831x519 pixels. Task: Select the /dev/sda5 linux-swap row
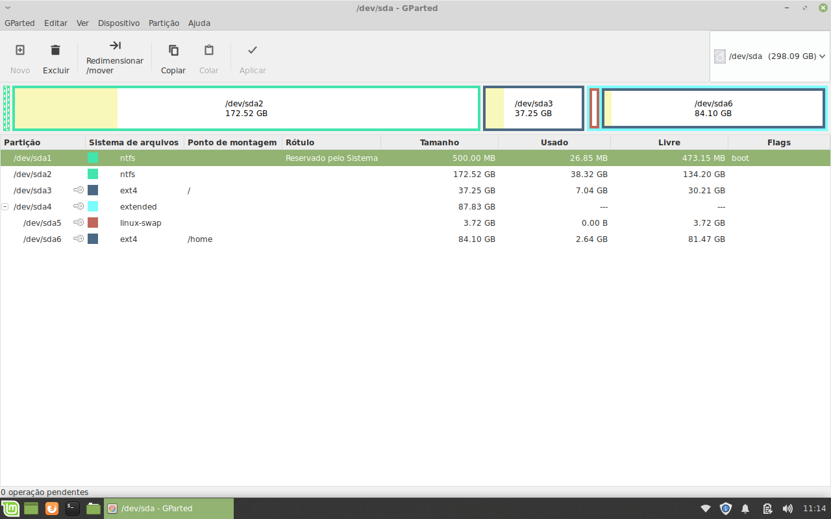click(x=415, y=223)
